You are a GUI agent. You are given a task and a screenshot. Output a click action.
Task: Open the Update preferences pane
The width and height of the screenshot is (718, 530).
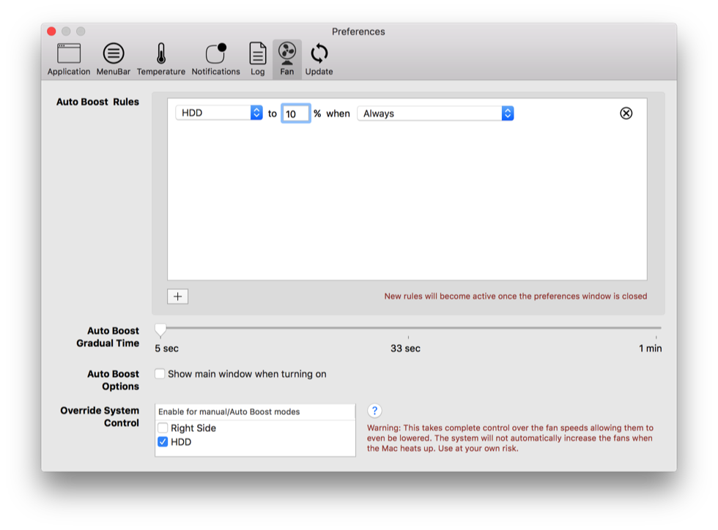[x=319, y=59]
